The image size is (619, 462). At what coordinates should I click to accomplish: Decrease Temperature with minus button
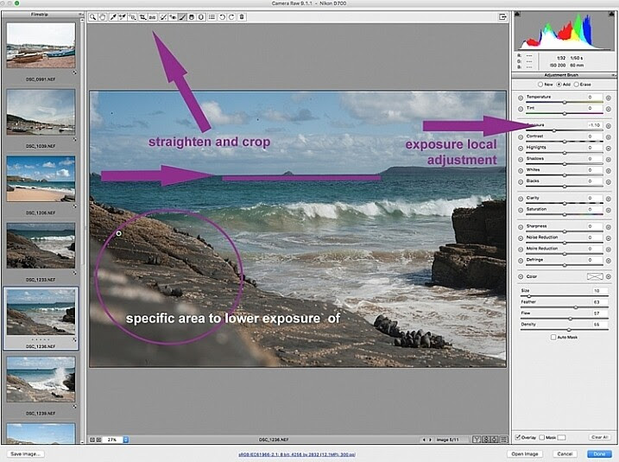pos(521,98)
